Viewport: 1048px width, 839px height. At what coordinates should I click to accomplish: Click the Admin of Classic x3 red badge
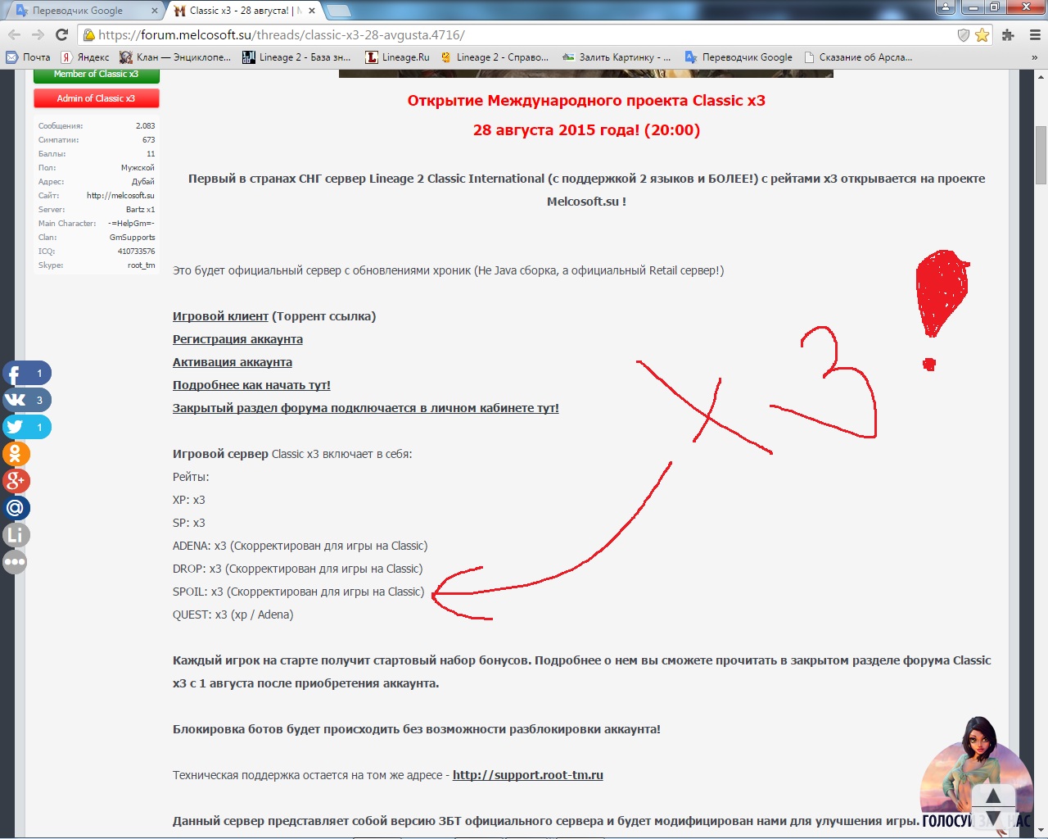(96, 98)
